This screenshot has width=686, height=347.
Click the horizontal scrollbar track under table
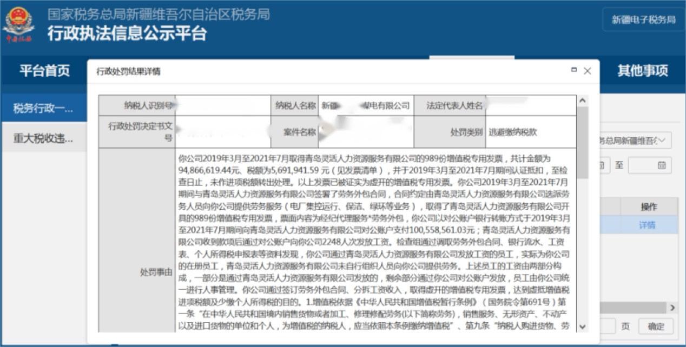[633, 308]
